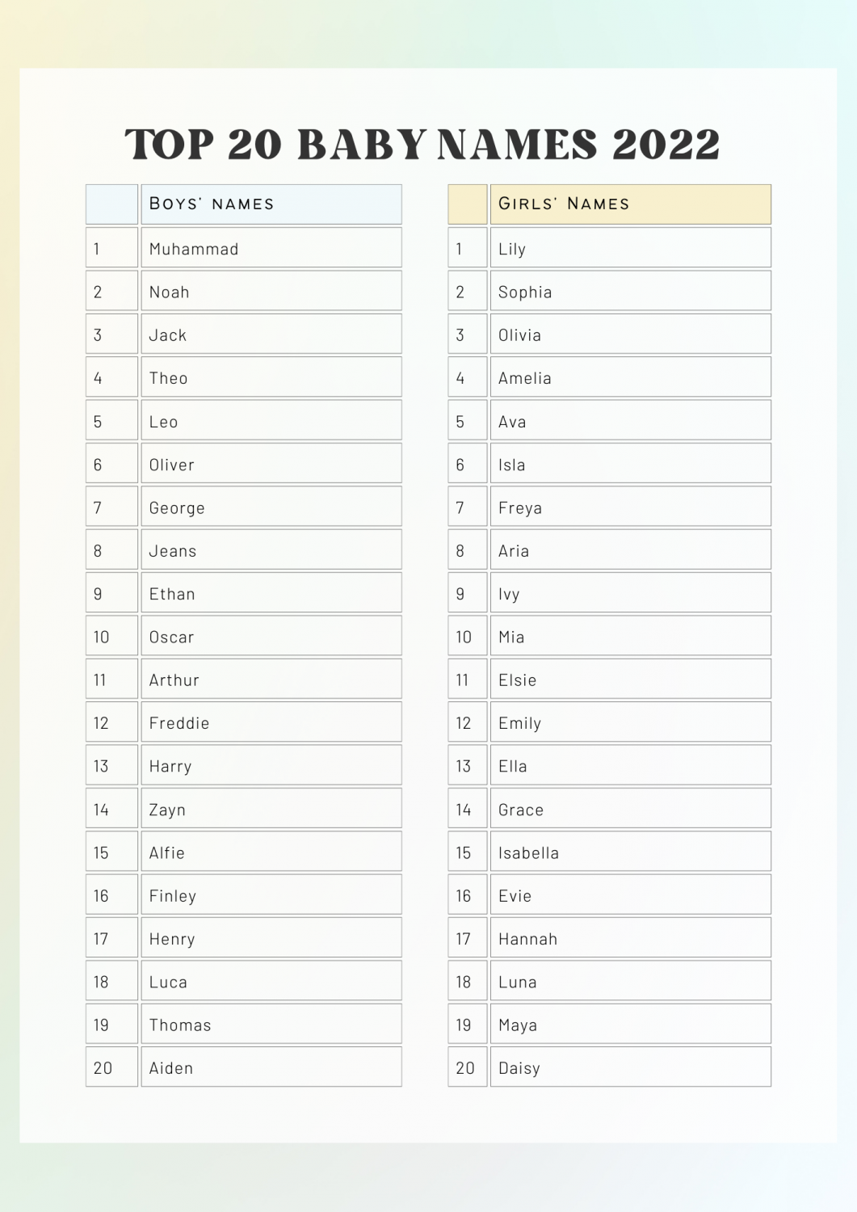
Task: Select the Daisy cell at rank 20
Action: pos(631,1067)
